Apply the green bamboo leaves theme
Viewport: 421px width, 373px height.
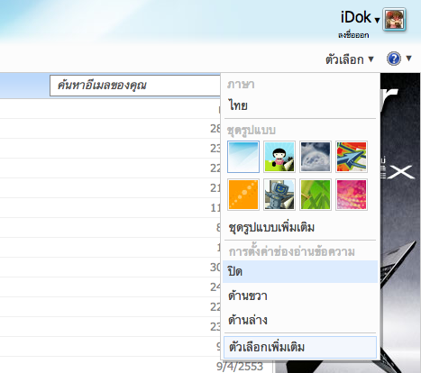(x=316, y=195)
